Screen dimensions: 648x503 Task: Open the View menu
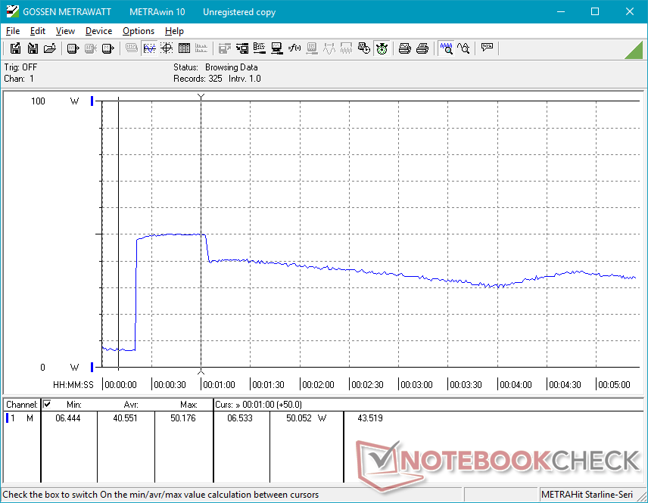pyautogui.click(x=65, y=31)
